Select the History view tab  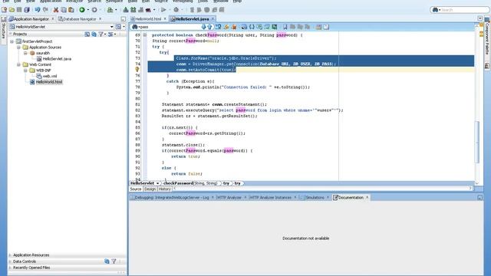[164, 189]
